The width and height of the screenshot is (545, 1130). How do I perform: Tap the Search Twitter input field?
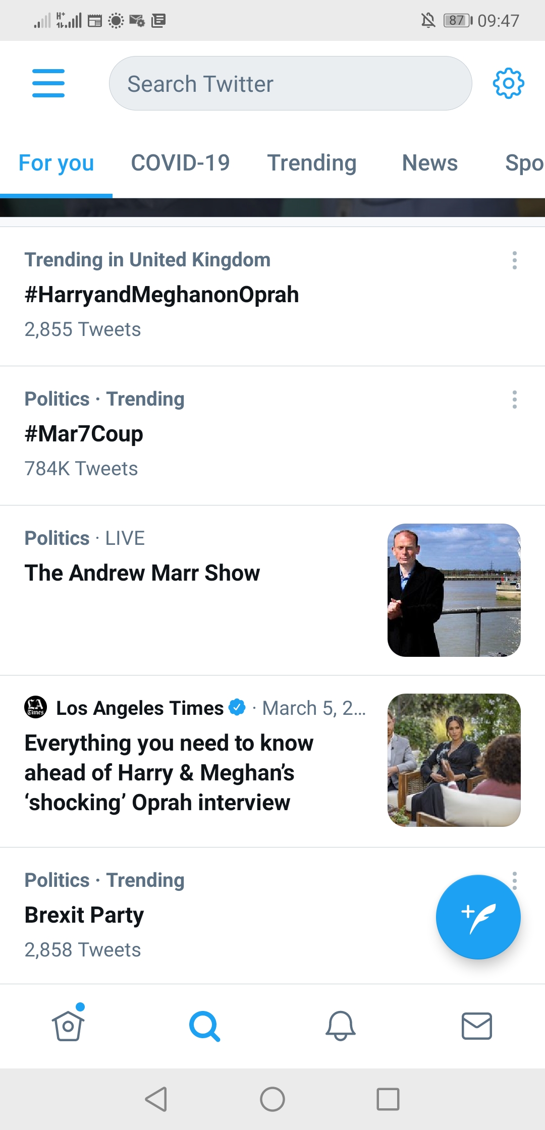(290, 83)
